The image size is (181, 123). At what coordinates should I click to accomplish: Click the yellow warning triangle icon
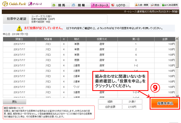click(19, 28)
